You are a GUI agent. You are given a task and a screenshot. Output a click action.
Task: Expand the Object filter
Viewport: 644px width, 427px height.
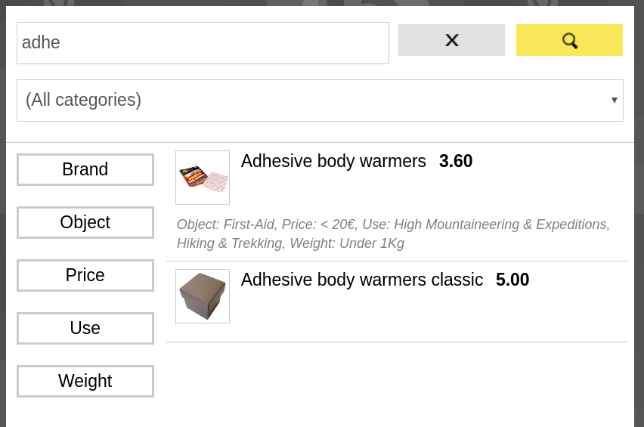coord(85,222)
